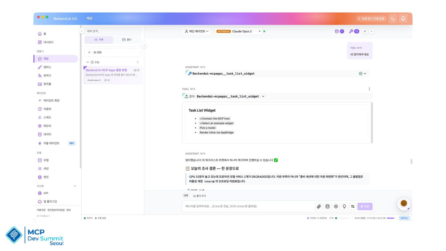Click the chat area vertical scrollbar
The width and height of the screenshot is (446, 251).
411,162
